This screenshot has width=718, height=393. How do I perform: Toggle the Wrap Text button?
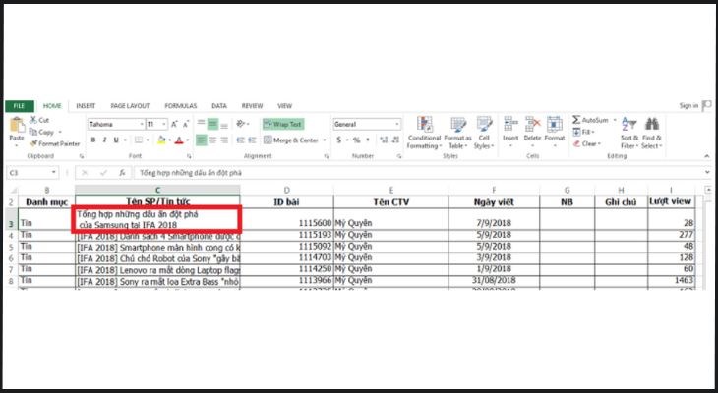pyautogui.click(x=282, y=125)
